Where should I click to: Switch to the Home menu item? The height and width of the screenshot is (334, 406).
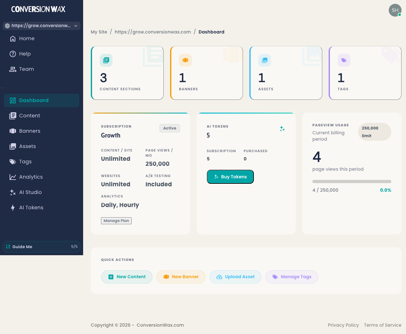[x=26, y=38]
